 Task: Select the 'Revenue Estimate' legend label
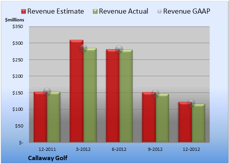56,11
